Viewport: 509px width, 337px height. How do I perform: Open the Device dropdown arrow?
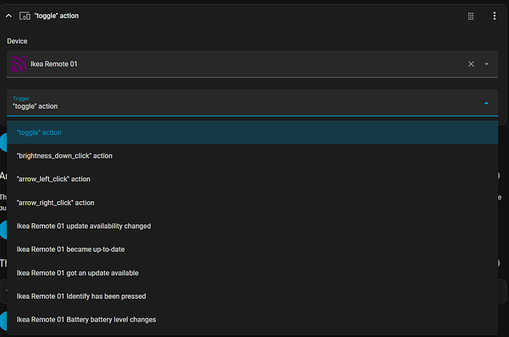486,64
